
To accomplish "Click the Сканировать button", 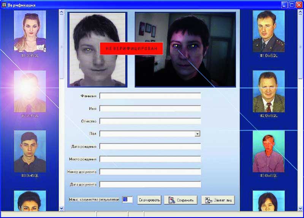I will tap(149, 200).
